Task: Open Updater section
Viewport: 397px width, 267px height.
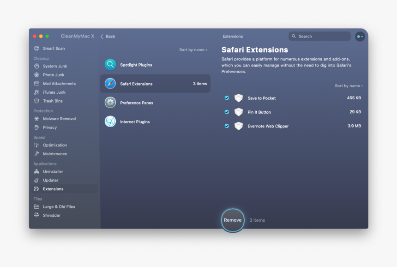Action: 50,180
